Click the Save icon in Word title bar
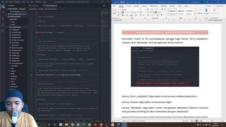The height and width of the screenshot is (127, 226). pos(128,2)
